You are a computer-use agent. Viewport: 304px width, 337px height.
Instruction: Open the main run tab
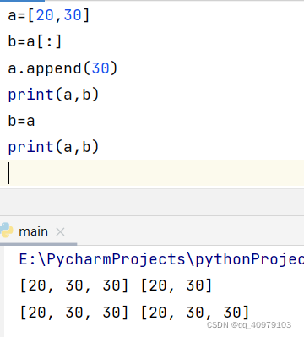(x=33, y=231)
